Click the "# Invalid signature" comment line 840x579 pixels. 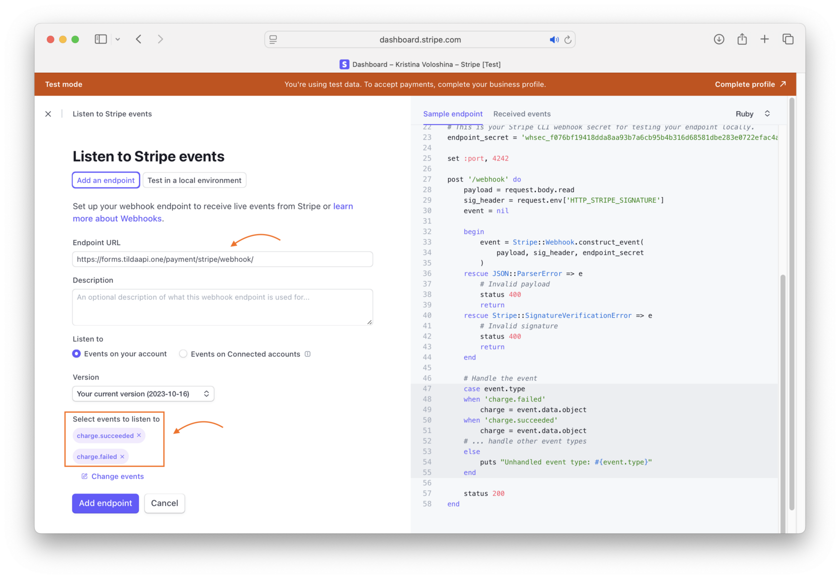[519, 326]
